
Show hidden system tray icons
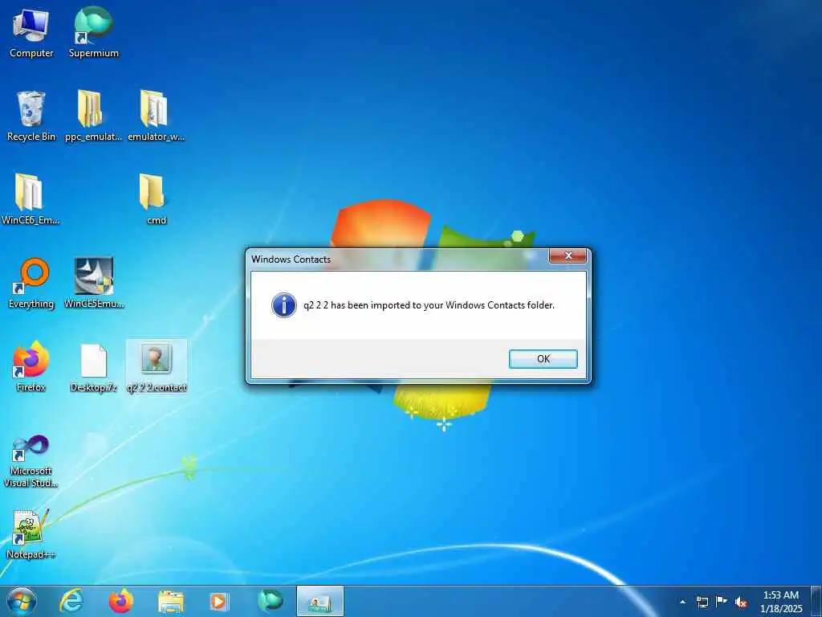682,602
